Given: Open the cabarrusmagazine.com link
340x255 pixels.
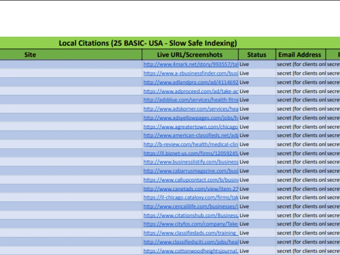Looking at the screenshot, I should tap(191, 171).
